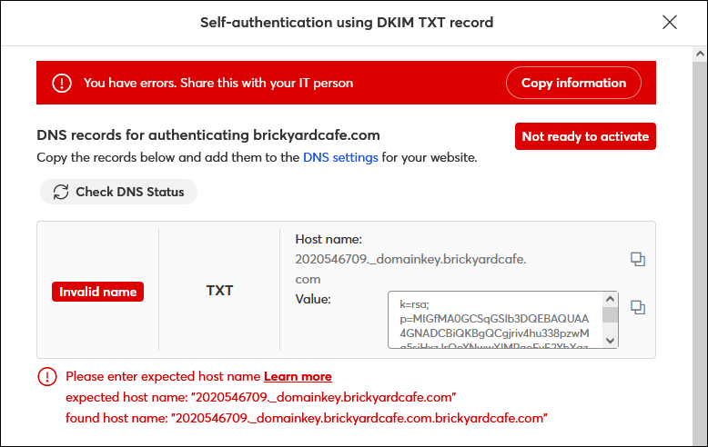Click the warning icon in the red error banner
This screenshot has width=708, height=447.
pyautogui.click(x=62, y=83)
